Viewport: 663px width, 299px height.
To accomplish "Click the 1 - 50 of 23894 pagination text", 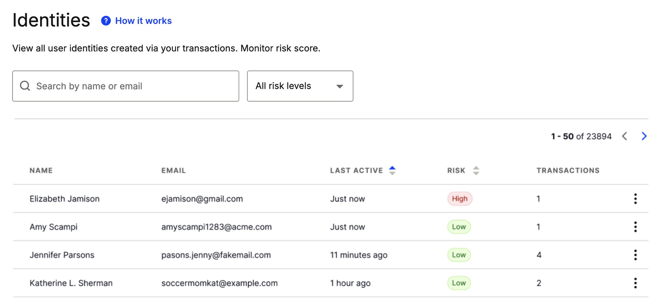I will click(x=581, y=136).
